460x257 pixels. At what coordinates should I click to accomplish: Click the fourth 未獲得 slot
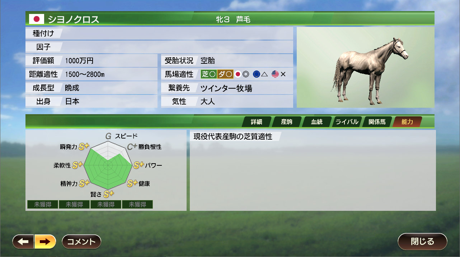(137, 204)
